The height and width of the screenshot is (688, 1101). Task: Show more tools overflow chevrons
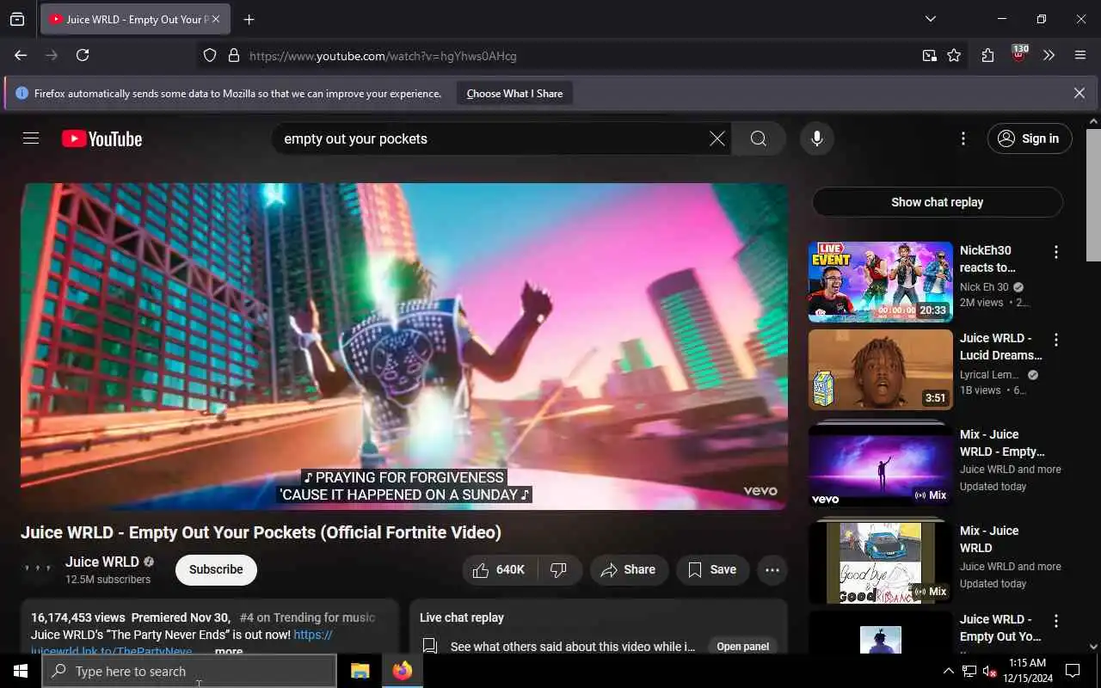[1049, 55]
